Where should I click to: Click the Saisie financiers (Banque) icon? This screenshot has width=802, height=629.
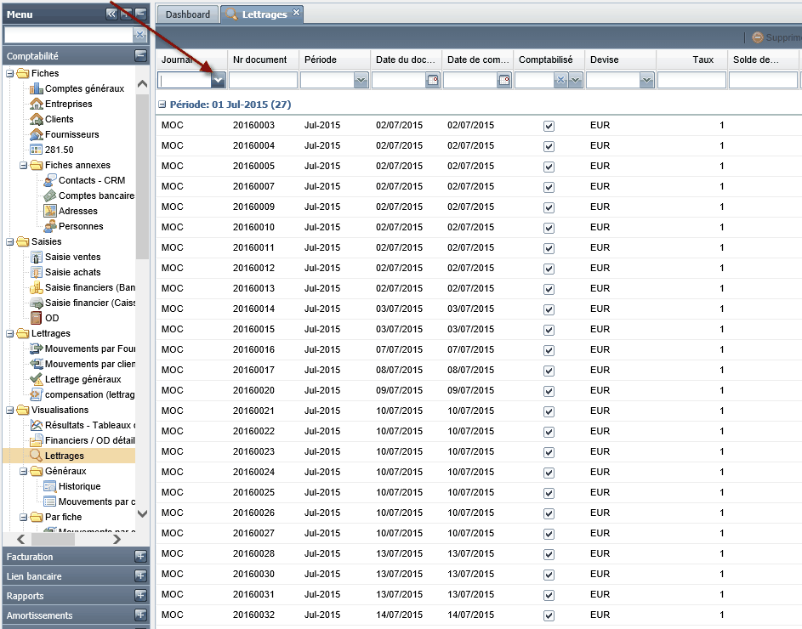37,288
